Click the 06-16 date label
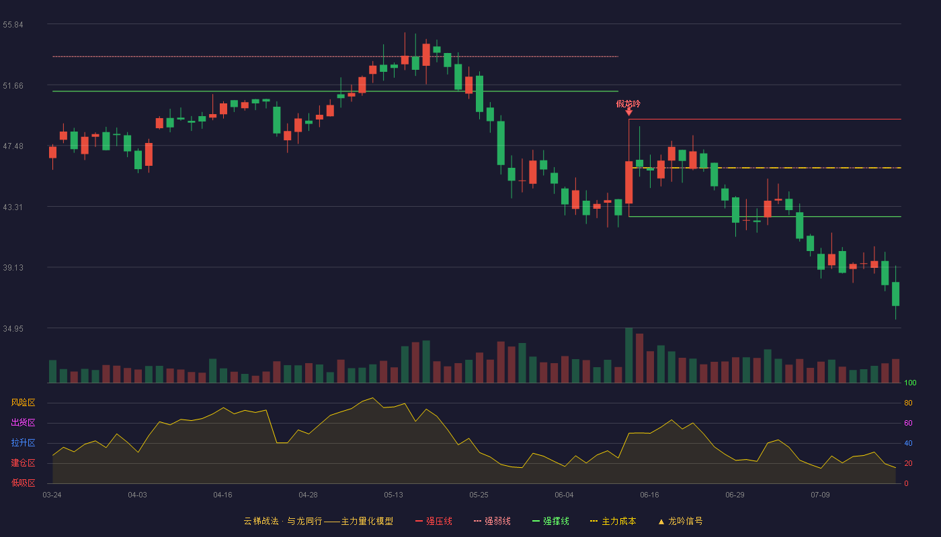 [649, 495]
